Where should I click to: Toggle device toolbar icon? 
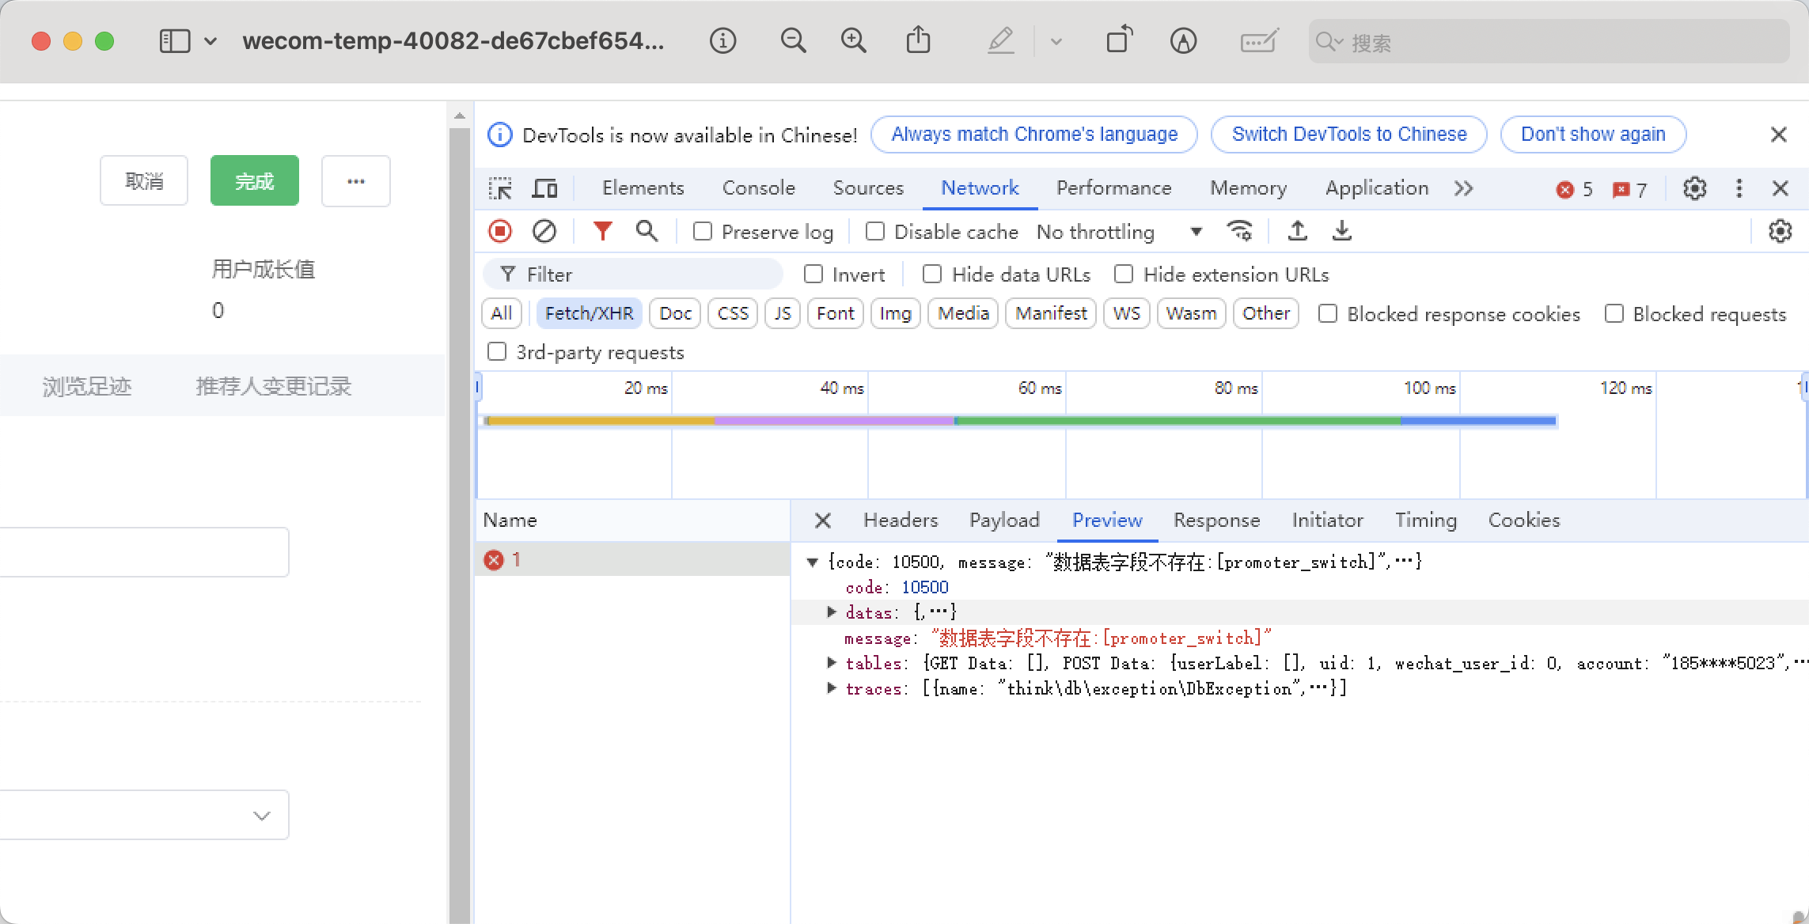pos(544,189)
